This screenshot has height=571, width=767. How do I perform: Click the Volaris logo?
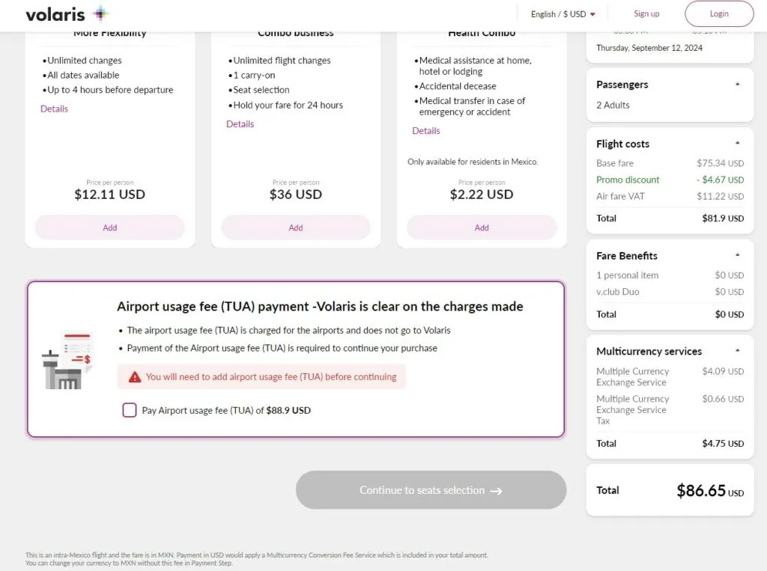click(67, 14)
